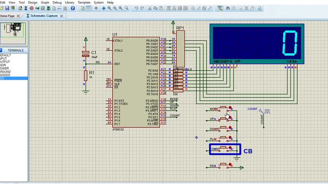Open the Source Code toolbar icon
328x184 pixels.
pyautogui.click(x=59, y=8)
